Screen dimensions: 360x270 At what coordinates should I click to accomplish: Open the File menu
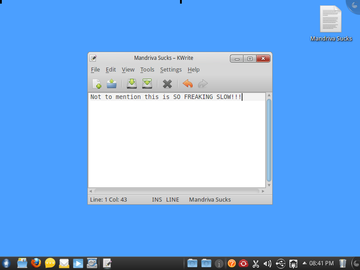95,70
